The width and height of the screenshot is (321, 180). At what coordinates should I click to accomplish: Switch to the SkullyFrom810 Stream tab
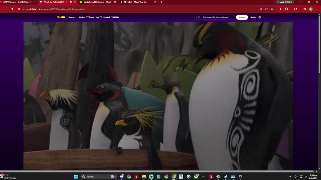97,2
